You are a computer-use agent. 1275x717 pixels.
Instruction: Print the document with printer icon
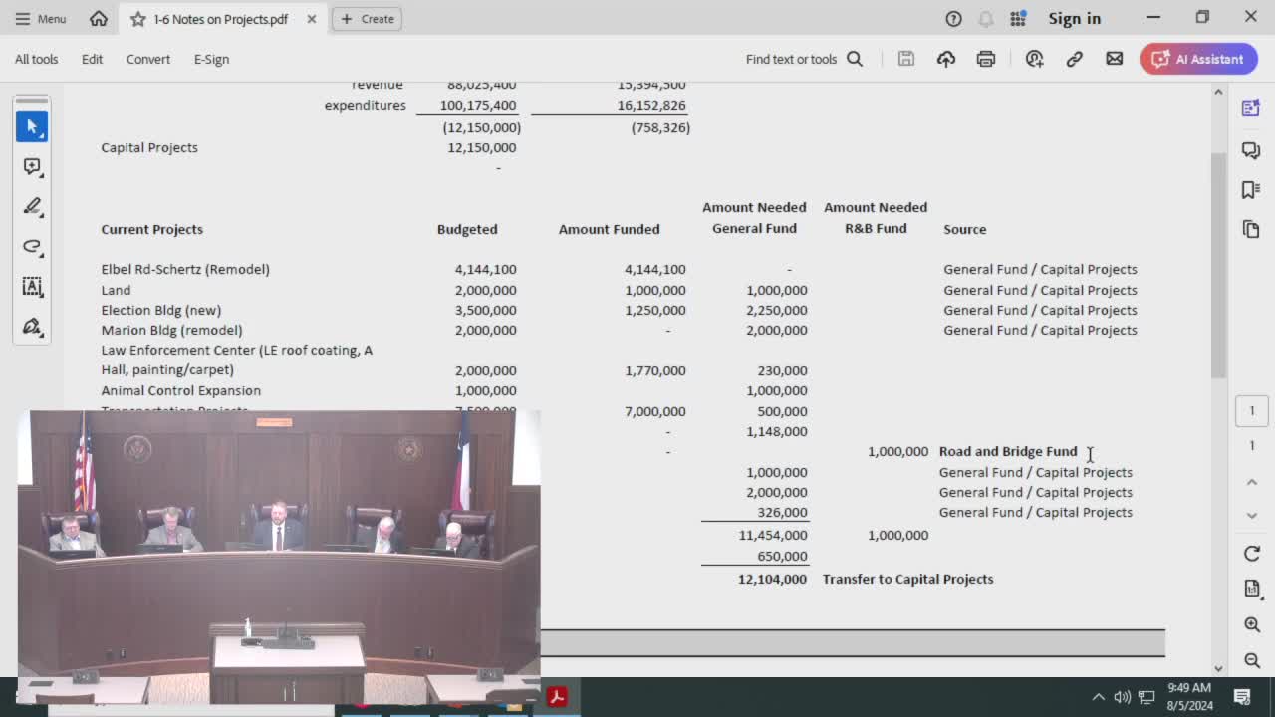click(985, 59)
